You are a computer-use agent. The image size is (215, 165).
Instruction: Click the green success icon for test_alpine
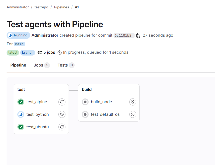(21, 102)
